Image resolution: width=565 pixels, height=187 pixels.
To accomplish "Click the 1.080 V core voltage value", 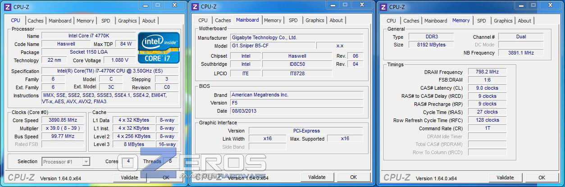I will 120,60.
